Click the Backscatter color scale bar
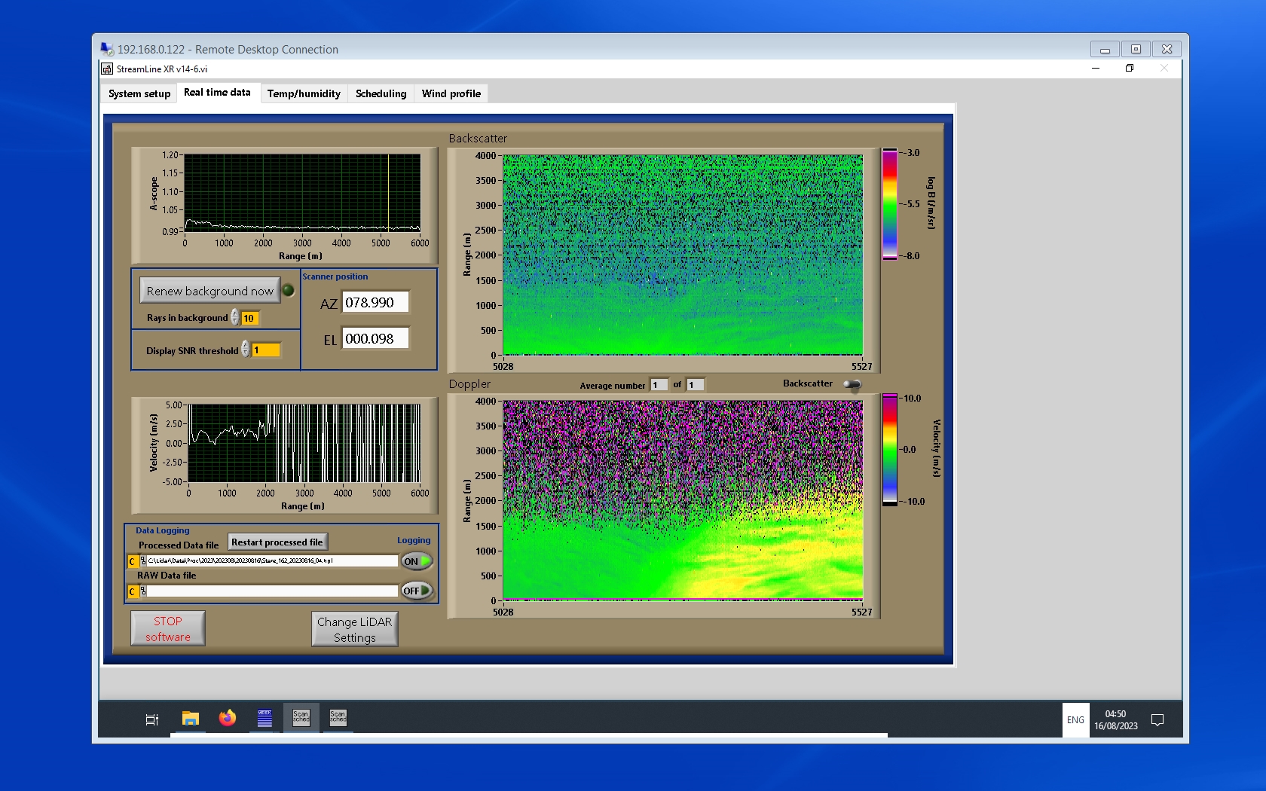Screen dimensions: 1266x791 tap(890, 204)
